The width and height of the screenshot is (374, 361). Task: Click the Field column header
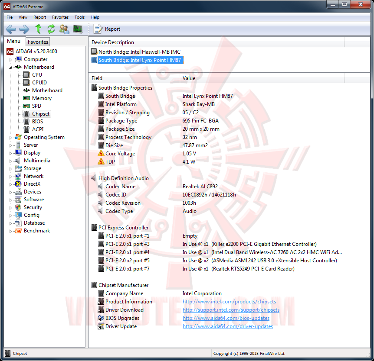click(x=134, y=78)
